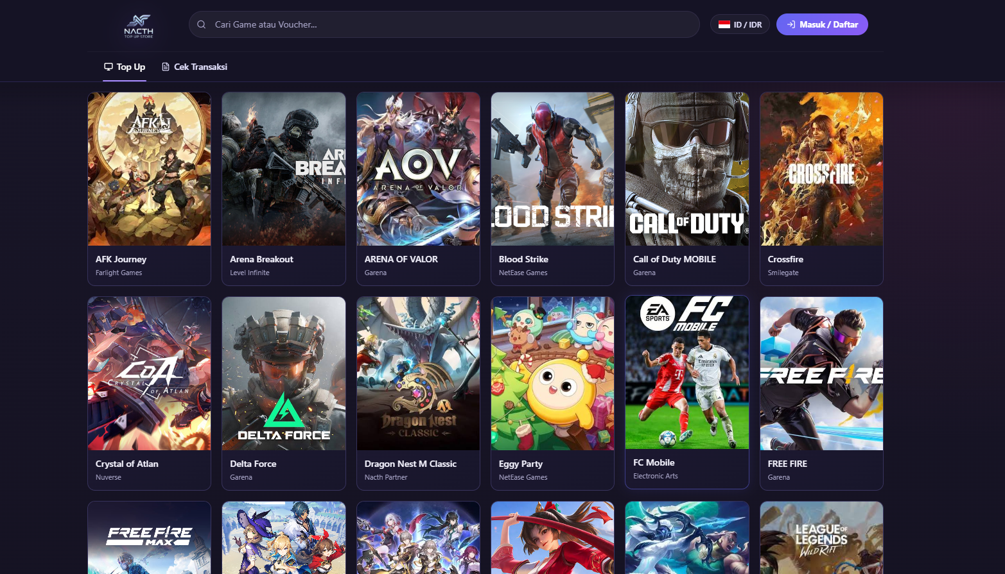The height and width of the screenshot is (574, 1005).
Task: Click the Call of Duty MOBILE title
Action: click(x=674, y=259)
